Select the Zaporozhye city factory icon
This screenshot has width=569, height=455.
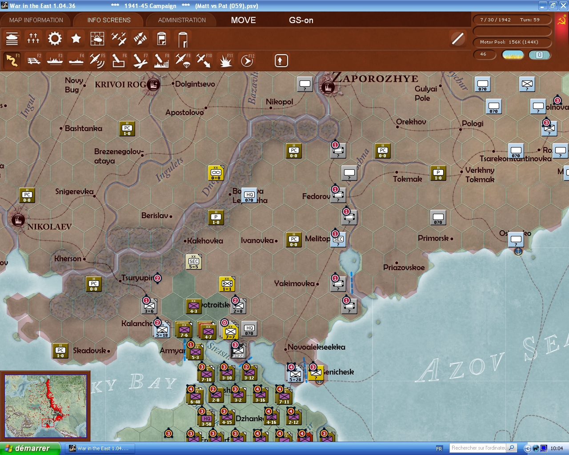click(x=328, y=87)
